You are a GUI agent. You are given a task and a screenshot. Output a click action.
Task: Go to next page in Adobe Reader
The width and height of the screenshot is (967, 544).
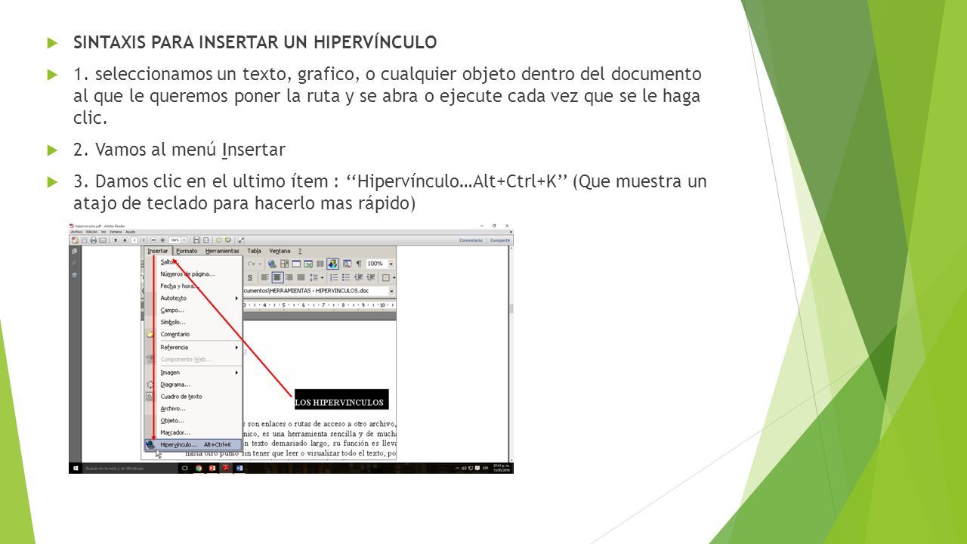coord(125,240)
